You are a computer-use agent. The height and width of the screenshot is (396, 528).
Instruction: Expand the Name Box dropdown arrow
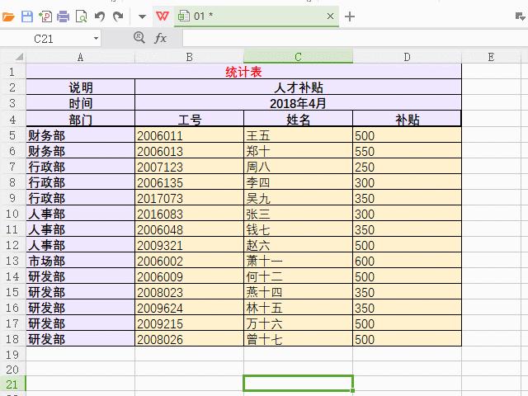[96, 39]
